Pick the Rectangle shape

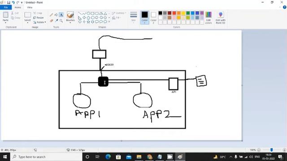click(92, 13)
